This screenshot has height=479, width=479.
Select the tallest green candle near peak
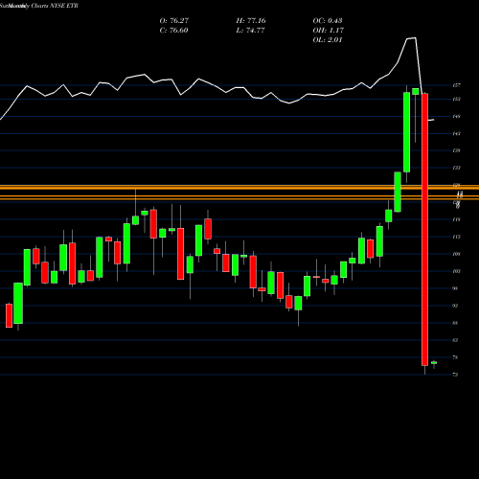406,132
